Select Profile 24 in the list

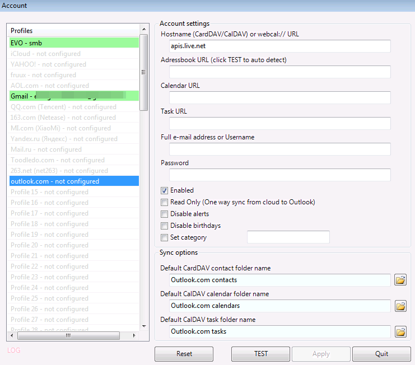[x=74, y=288]
